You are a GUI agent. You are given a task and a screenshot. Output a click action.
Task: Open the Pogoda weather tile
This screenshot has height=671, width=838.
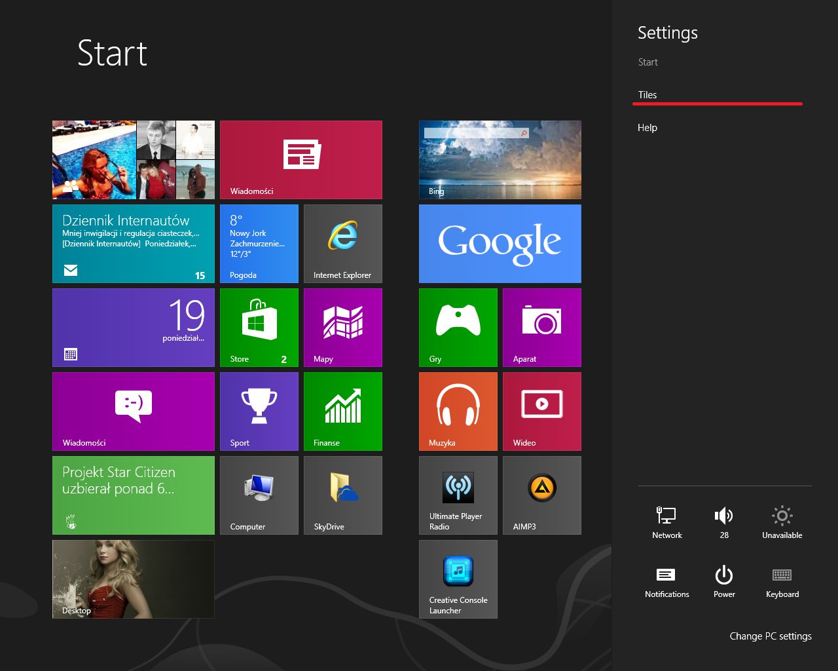[259, 244]
